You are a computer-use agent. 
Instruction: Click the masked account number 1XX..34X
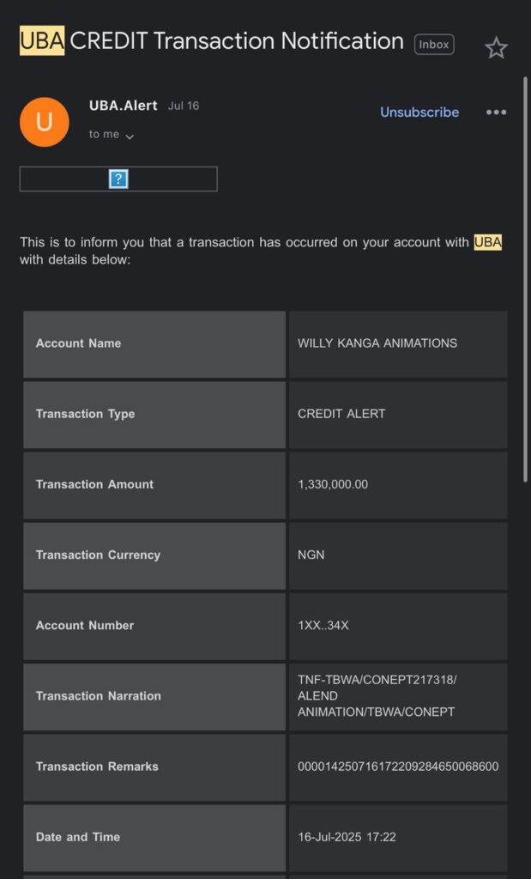tap(323, 625)
